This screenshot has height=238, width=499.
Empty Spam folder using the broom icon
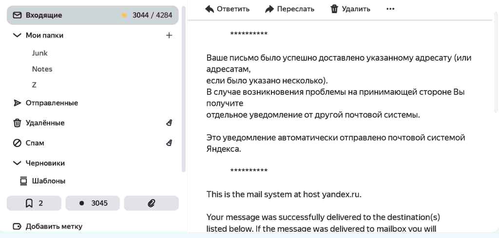pos(169,143)
